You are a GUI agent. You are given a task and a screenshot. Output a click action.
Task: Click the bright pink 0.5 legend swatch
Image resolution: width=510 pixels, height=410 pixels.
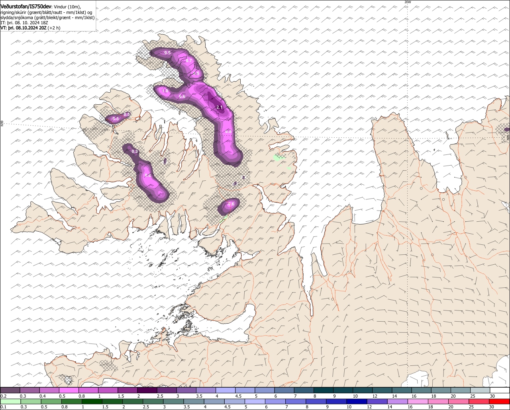69,390
